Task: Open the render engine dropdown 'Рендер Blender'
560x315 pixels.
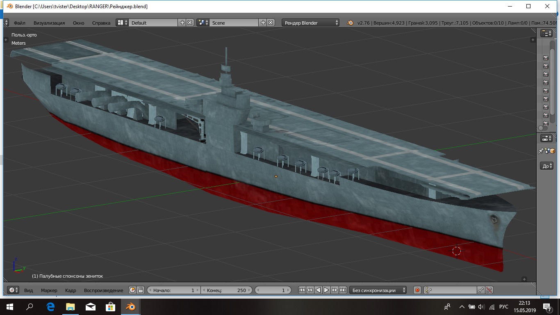Action: click(x=311, y=23)
